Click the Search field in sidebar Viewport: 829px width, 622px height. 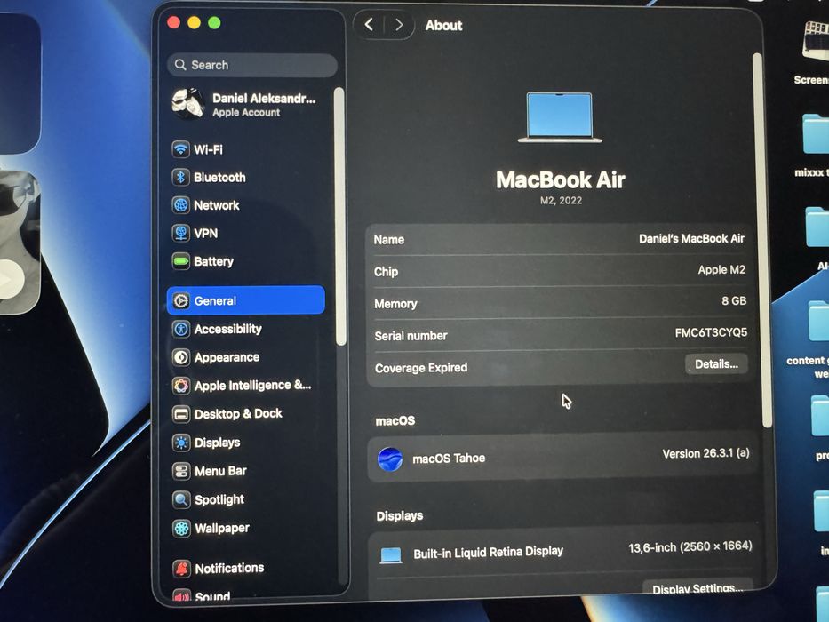coord(252,65)
